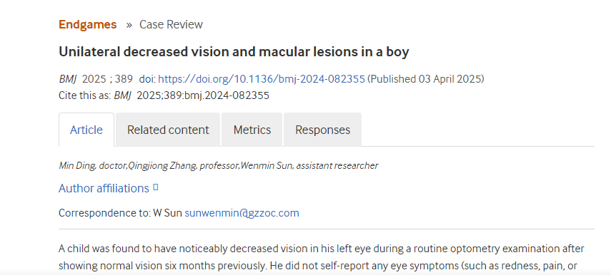The height and width of the screenshot is (275, 611).
Task: Click the Correspondence to W Sun label
Action: pos(120,213)
